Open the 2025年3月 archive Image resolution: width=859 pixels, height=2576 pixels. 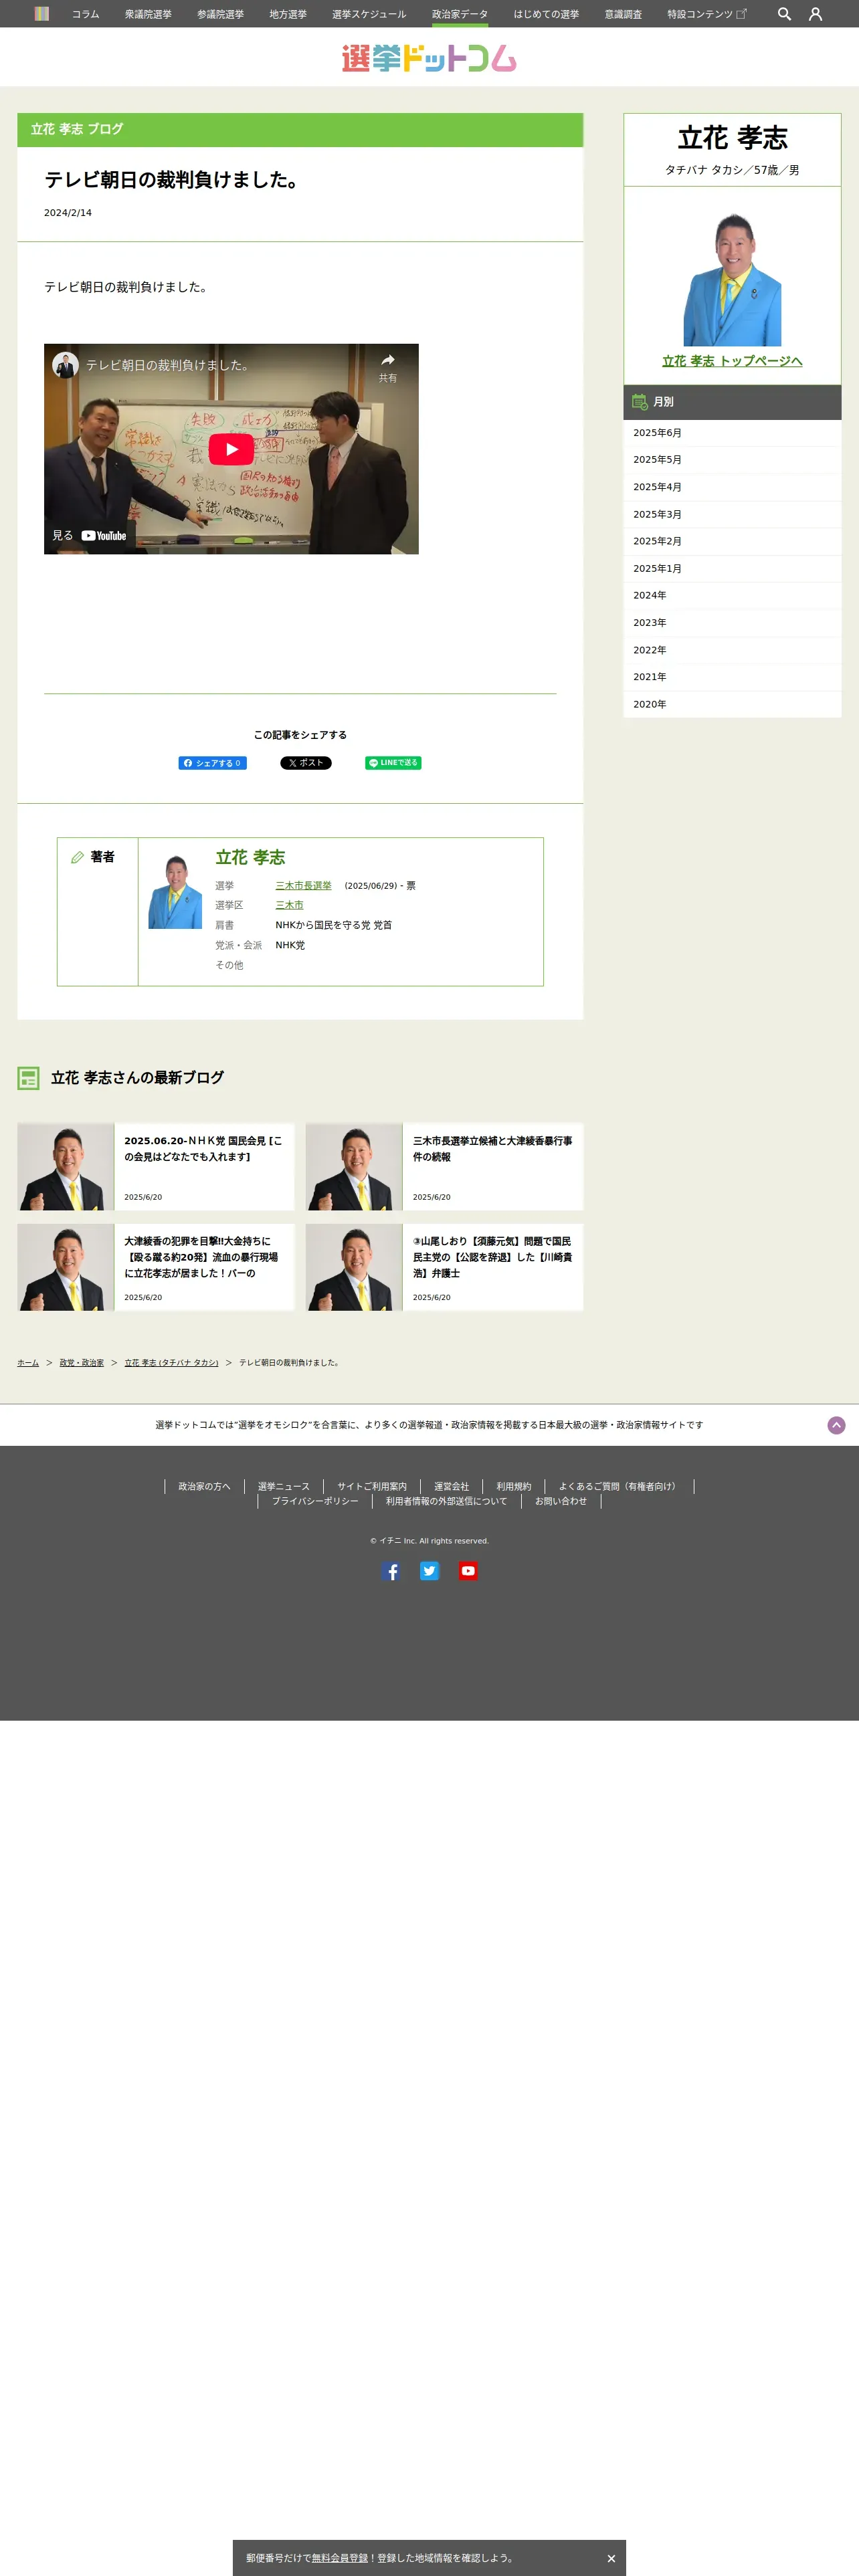[732, 514]
